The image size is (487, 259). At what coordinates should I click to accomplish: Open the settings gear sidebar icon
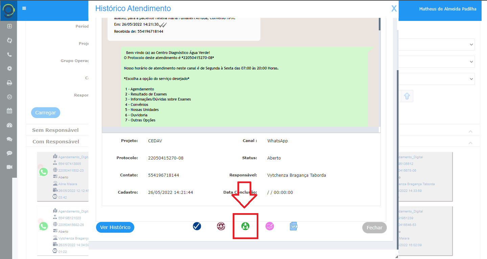click(9, 68)
